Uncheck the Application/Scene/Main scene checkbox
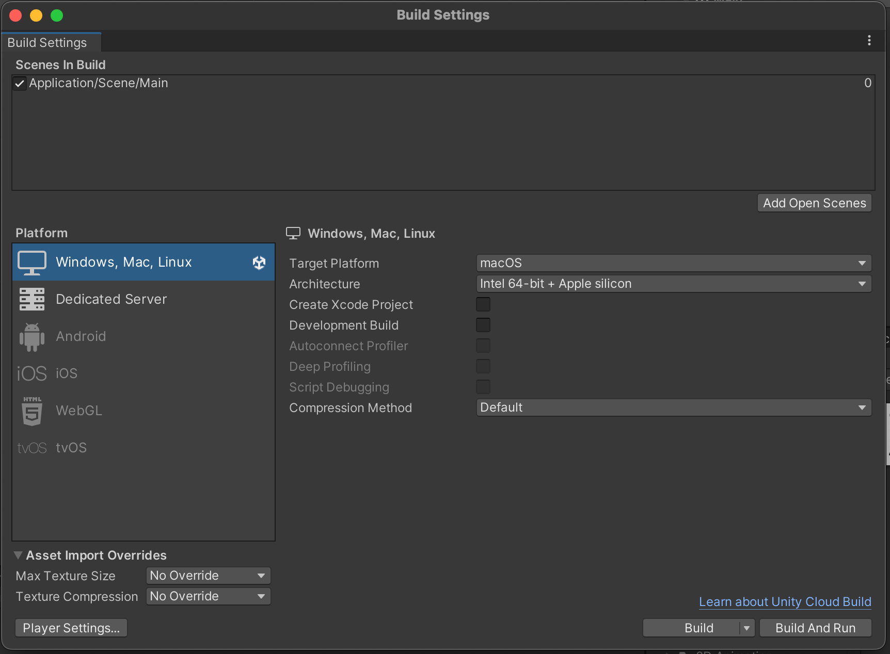This screenshot has width=890, height=654. pos(20,83)
